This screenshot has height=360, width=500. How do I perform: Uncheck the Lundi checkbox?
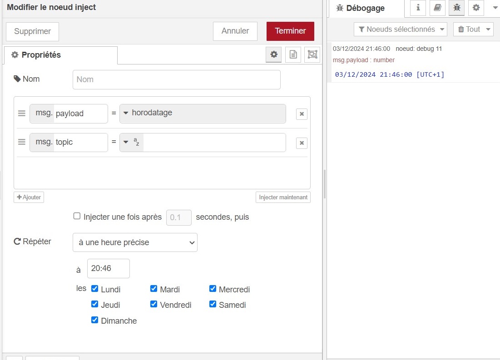tap(94, 289)
